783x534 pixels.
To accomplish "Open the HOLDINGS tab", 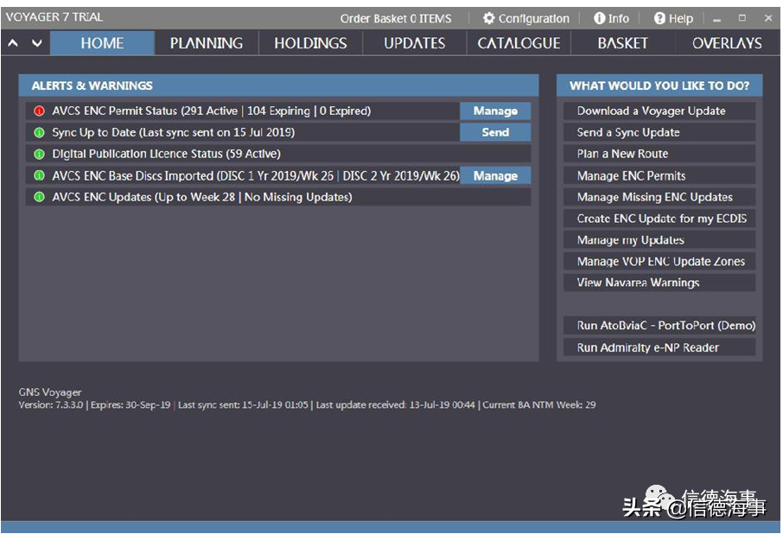I will click(310, 43).
